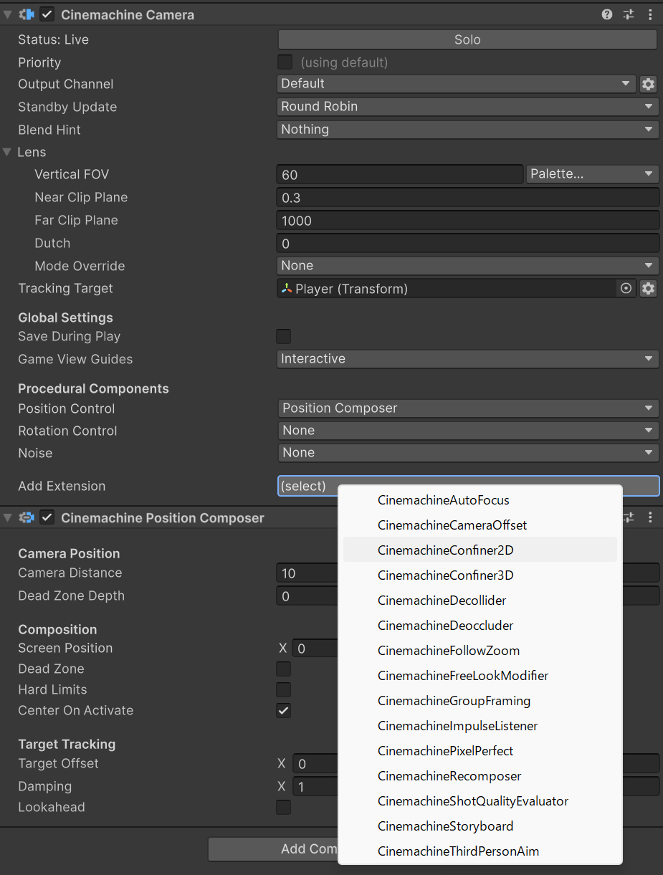Open Cinemachine Camera three-dot options menu
This screenshot has height=875, width=663.
tap(650, 14)
